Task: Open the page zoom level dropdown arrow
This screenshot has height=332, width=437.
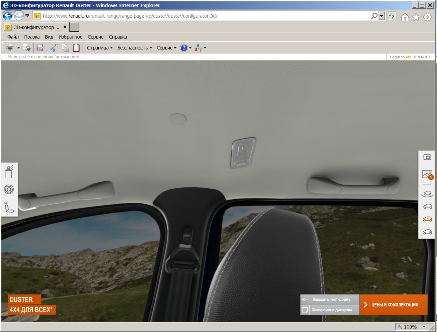Action: pyautogui.click(x=424, y=327)
